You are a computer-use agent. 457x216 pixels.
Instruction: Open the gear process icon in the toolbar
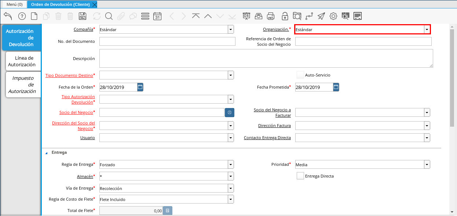(333, 16)
